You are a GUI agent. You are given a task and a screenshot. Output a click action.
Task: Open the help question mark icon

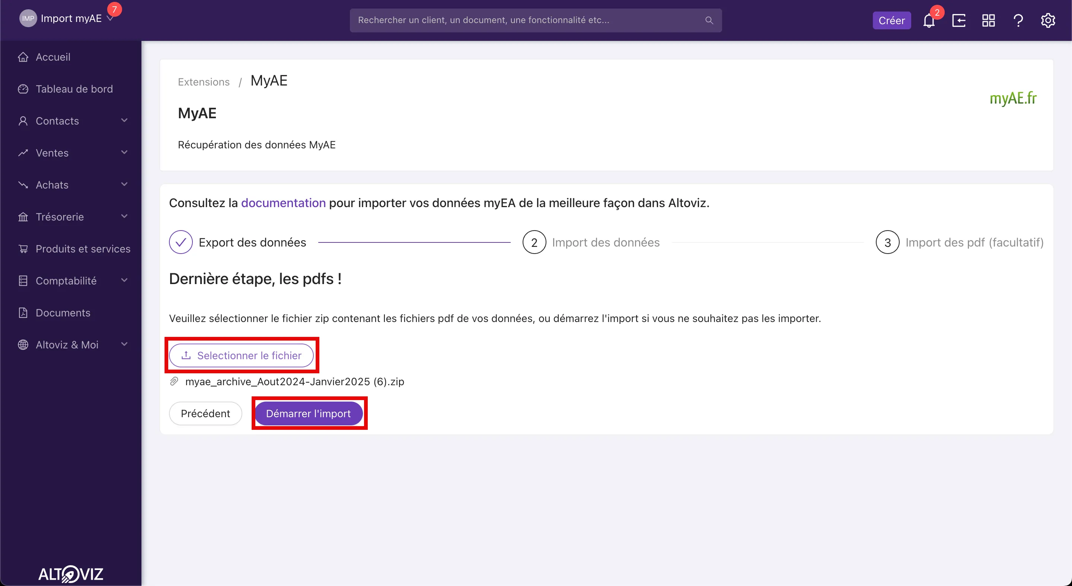[1018, 20]
